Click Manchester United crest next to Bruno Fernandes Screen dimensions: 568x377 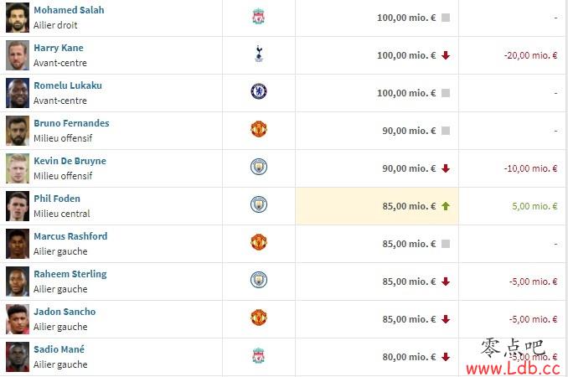tap(259, 129)
